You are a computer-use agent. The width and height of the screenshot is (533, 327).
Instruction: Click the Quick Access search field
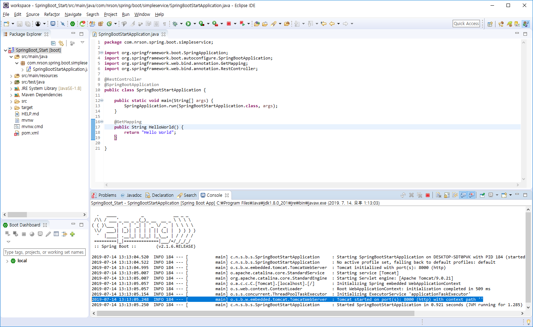(466, 23)
